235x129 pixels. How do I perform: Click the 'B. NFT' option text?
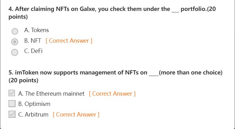point(32,41)
